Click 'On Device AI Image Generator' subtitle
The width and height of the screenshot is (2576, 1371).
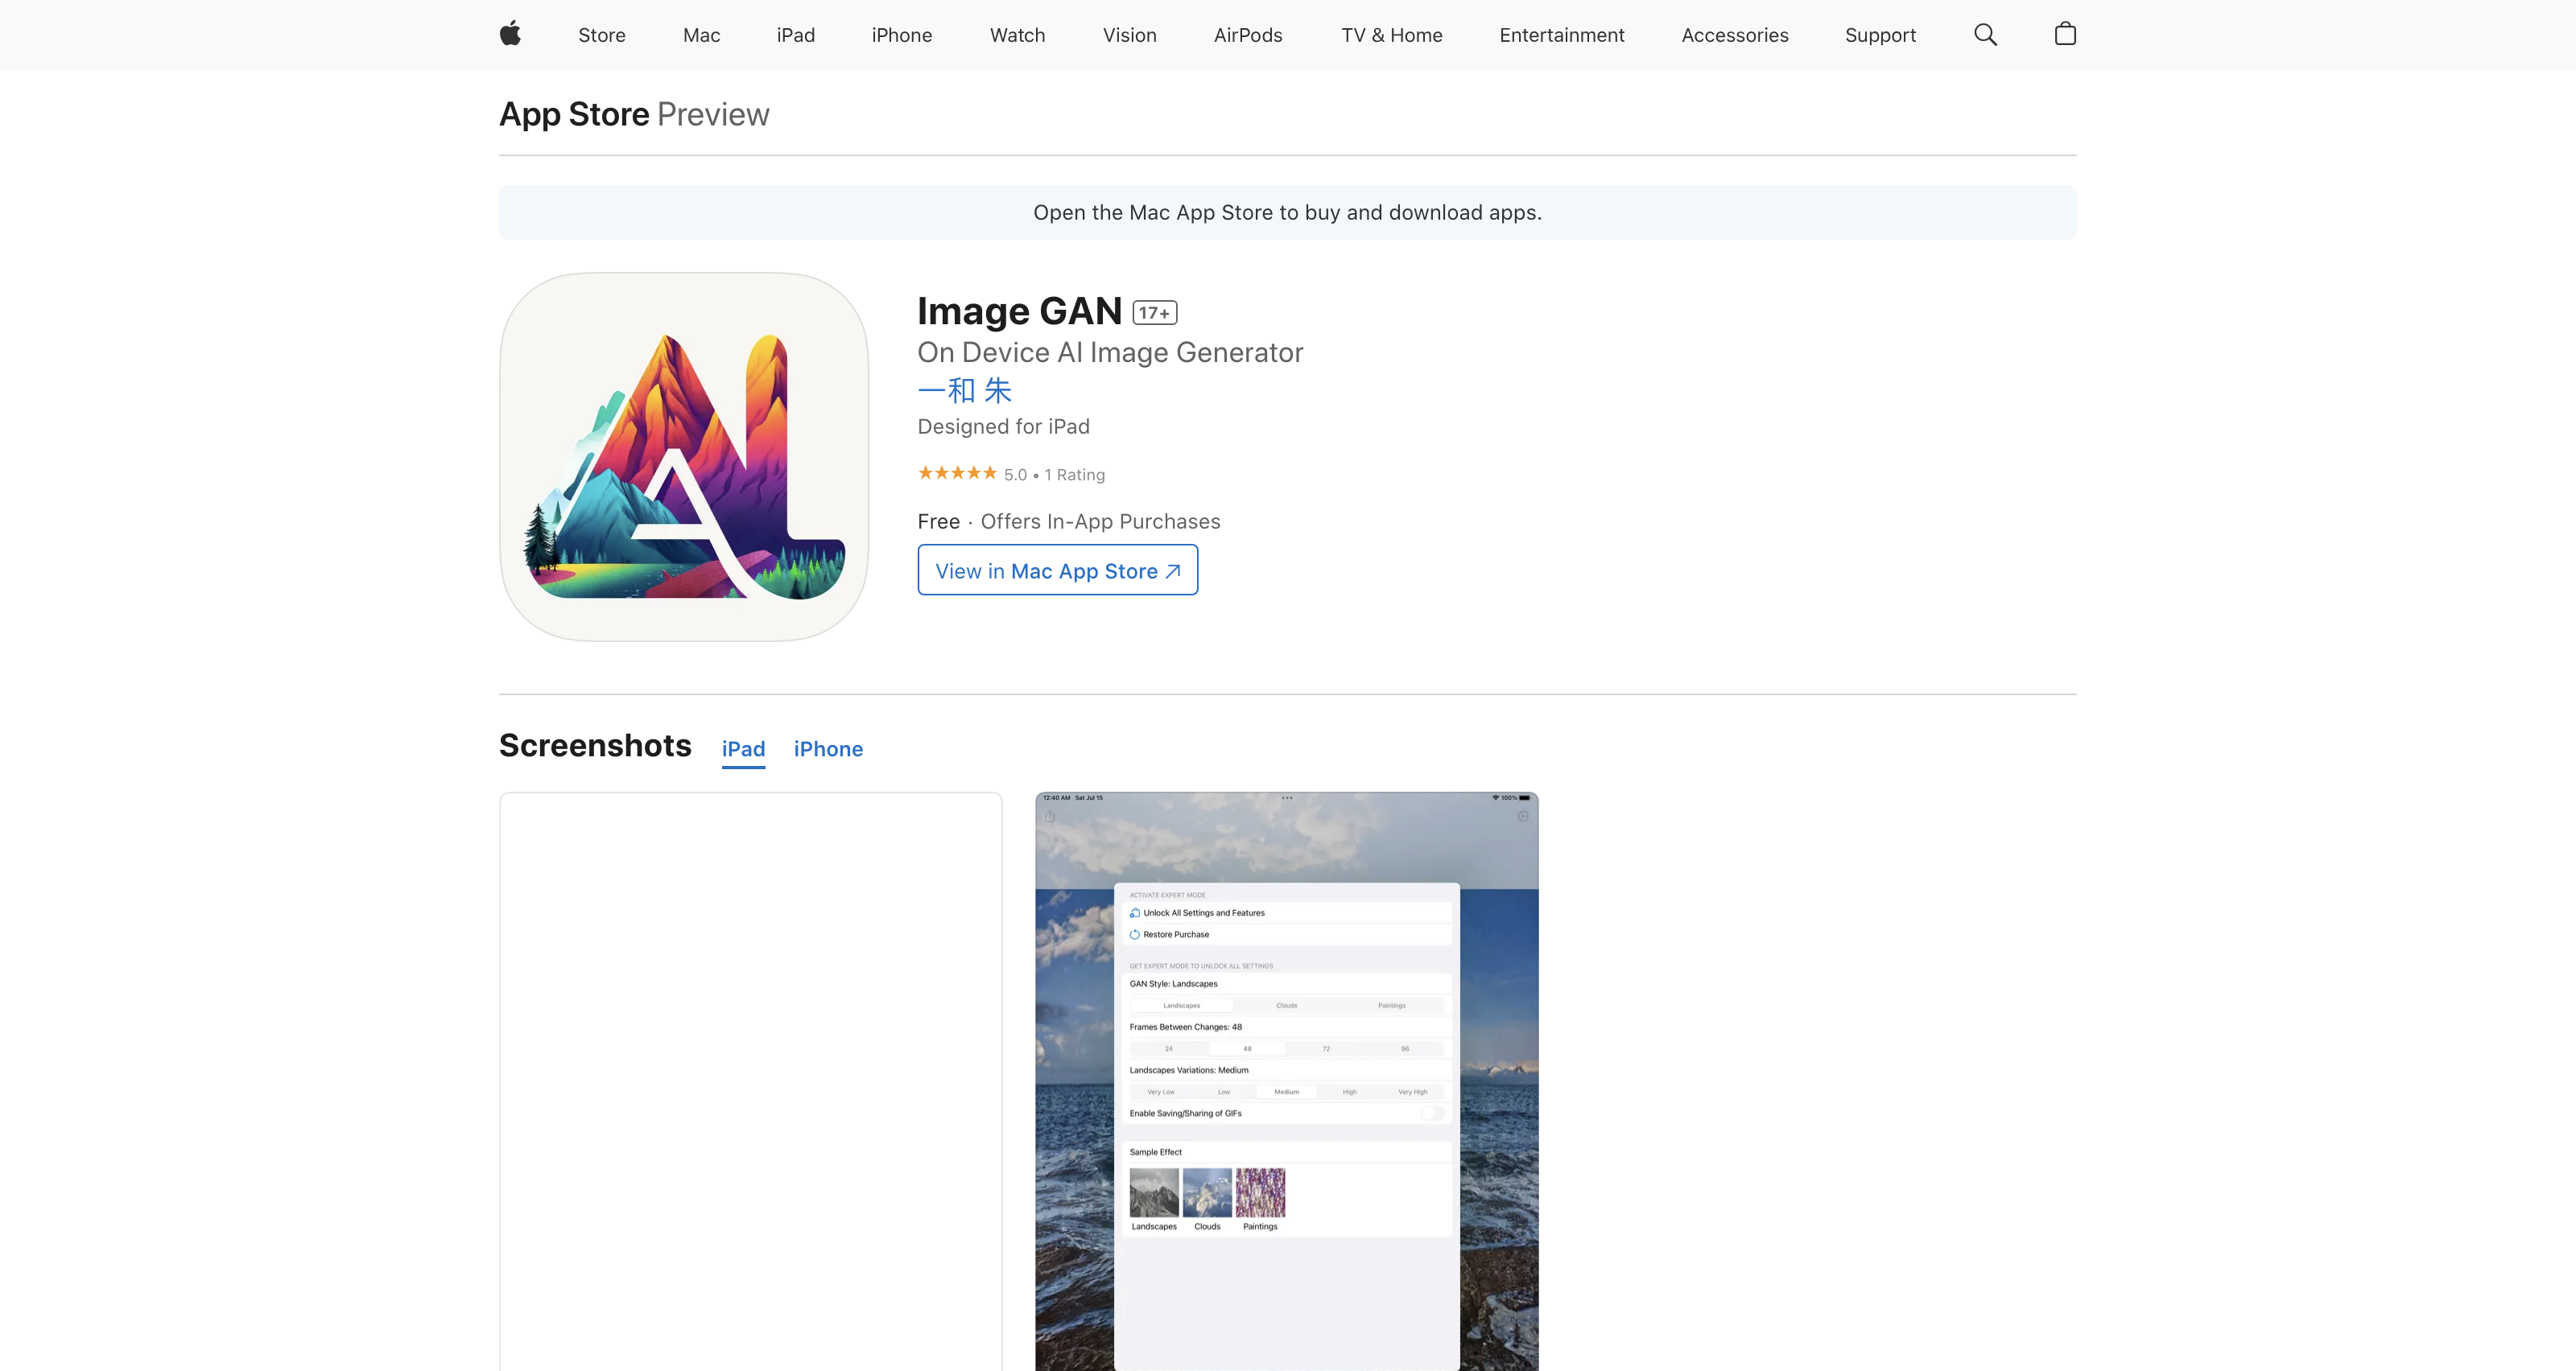pos(1110,352)
